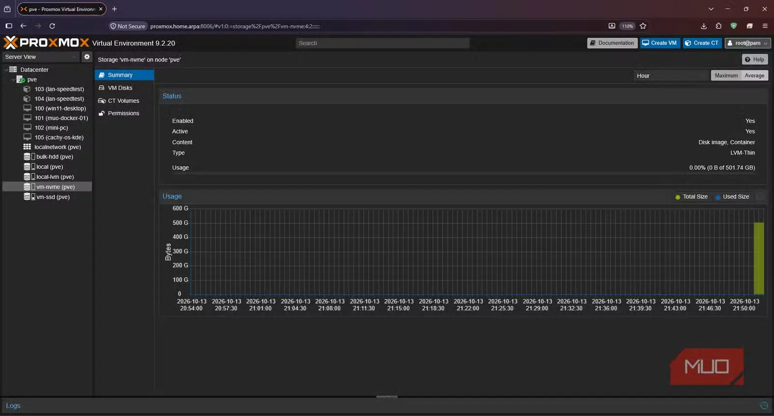Click the Server View settings gear icon
Image resolution: width=774 pixels, height=416 pixels.
pos(87,57)
